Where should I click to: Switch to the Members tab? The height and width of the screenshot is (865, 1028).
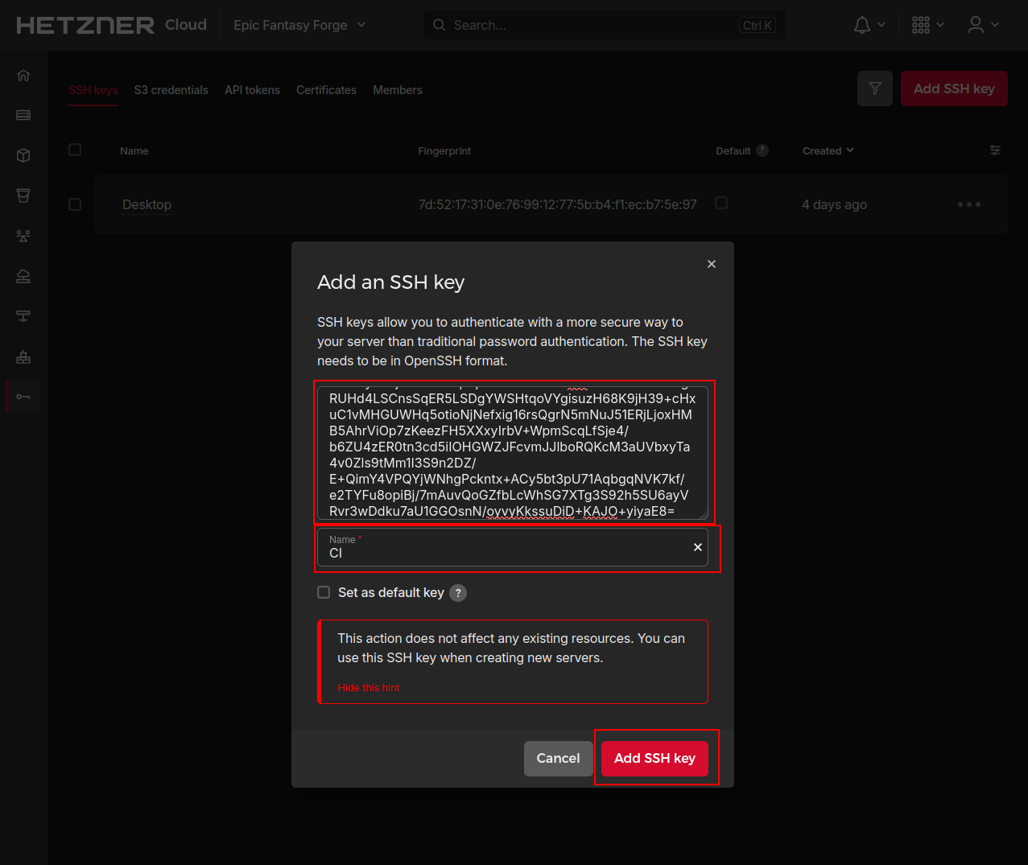(398, 90)
